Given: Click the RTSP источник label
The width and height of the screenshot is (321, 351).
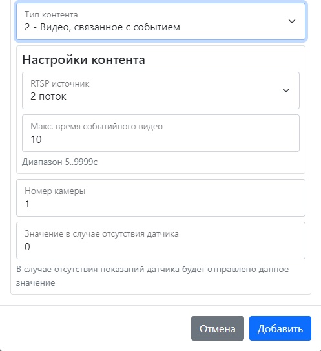Looking at the screenshot, I should pos(59,84).
